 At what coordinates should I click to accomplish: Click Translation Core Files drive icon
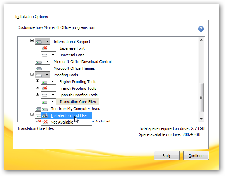point(44,102)
